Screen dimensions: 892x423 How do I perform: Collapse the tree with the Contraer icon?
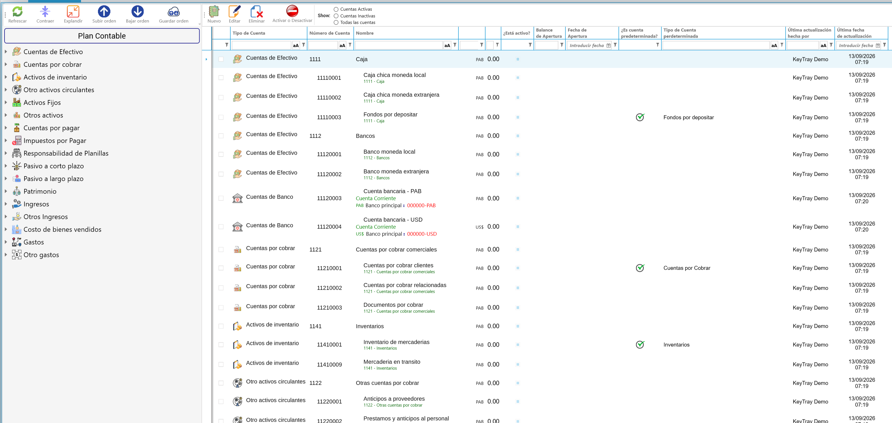(x=45, y=12)
